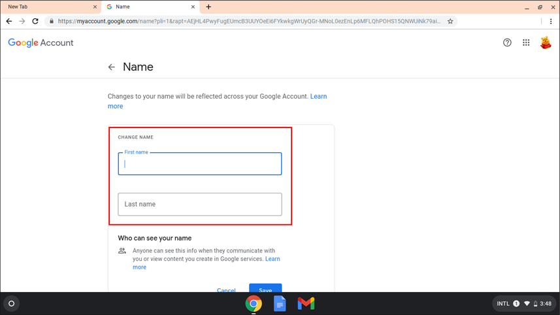This screenshot has height=315, width=560.
Task: Click the 3:48 clock
Action: pyautogui.click(x=546, y=304)
